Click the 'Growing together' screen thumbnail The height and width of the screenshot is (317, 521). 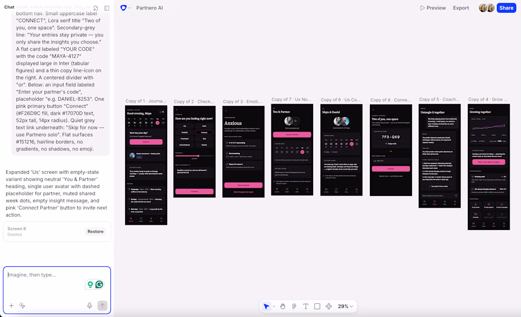tap(489, 167)
